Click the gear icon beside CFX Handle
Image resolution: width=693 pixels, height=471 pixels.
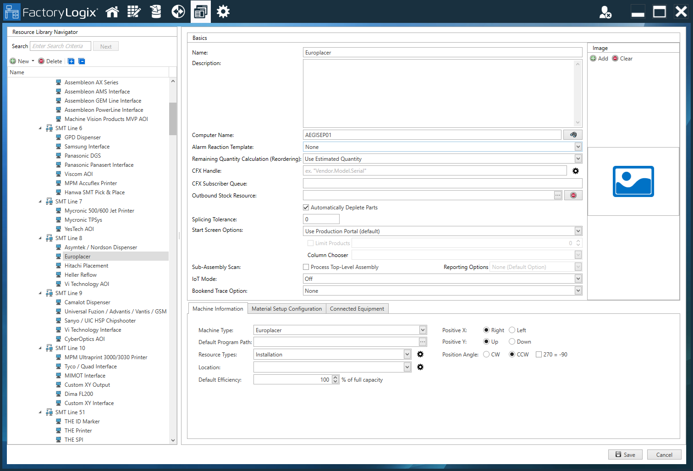[576, 171]
